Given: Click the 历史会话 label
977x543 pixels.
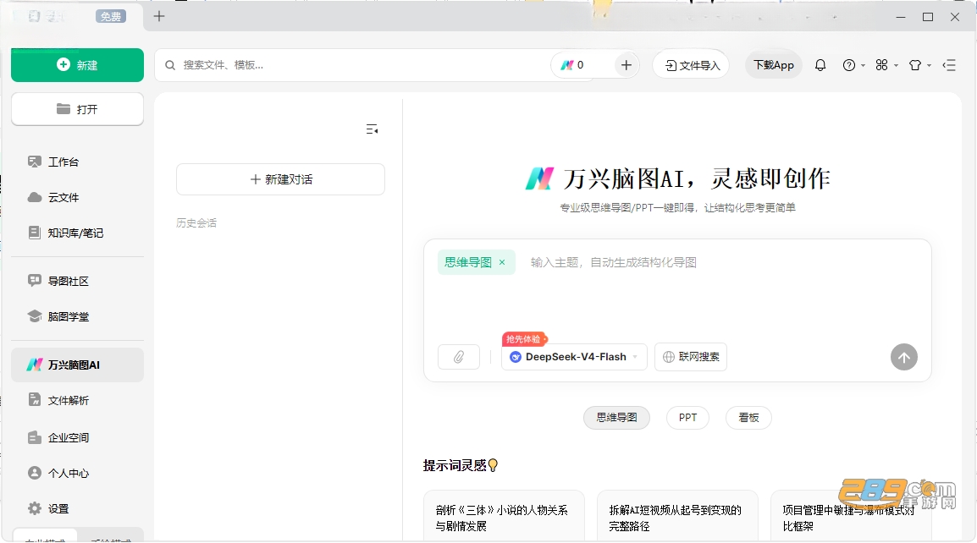Looking at the screenshot, I should [x=196, y=223].
